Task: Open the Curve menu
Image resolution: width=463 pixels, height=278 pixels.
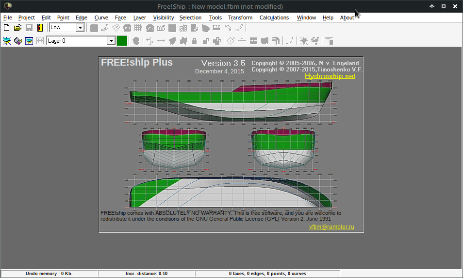Action: [x=101, y=17]
